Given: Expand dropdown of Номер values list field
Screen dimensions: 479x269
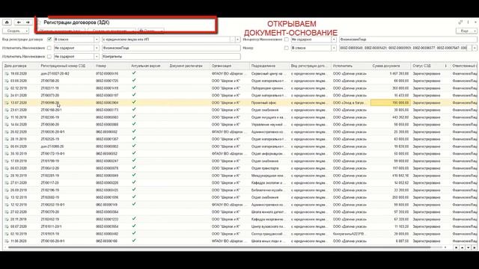Looking at the screenshot, I should pos(475,48).
